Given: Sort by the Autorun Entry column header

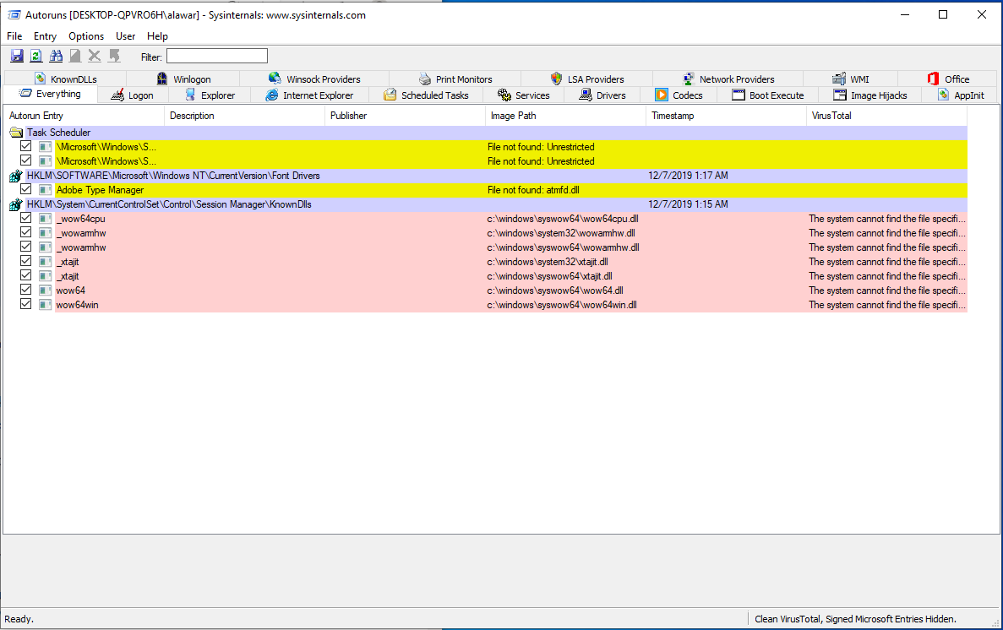Looking at the screenshot, I should [84, 116].
